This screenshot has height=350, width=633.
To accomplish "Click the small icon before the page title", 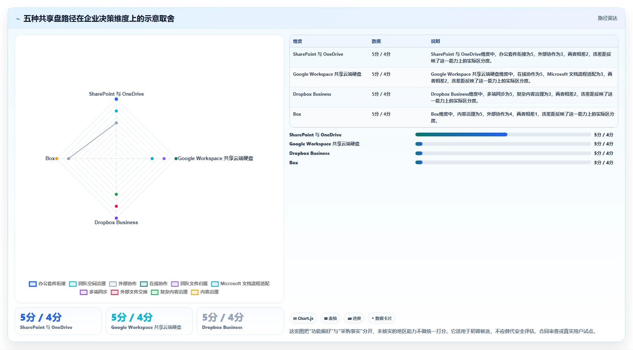I will point(18,19).
